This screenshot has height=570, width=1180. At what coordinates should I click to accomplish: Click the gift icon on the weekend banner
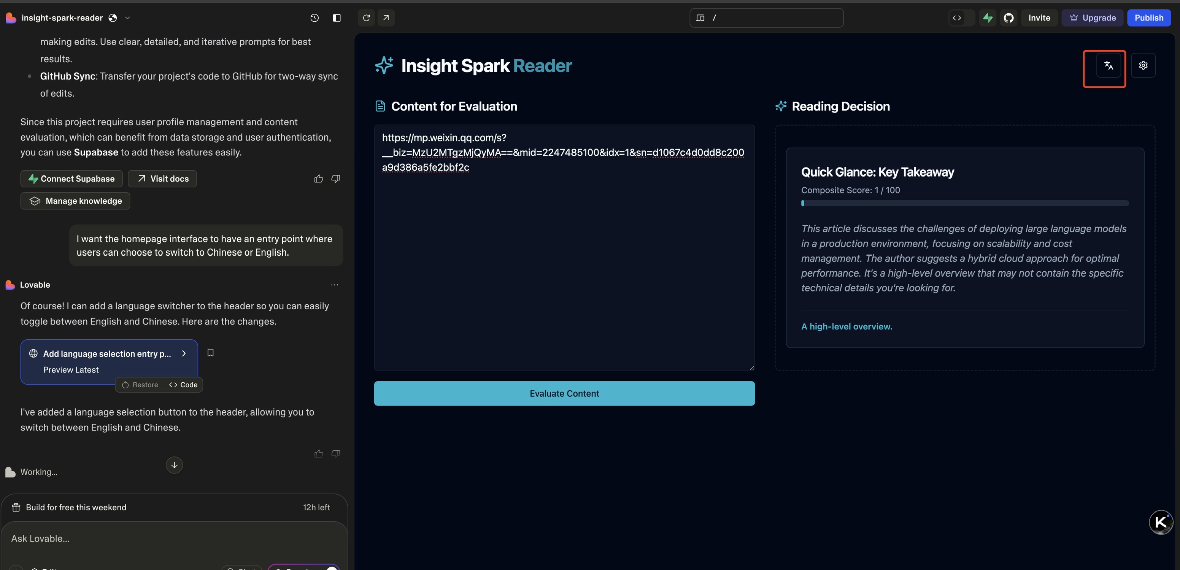(16, 508)
